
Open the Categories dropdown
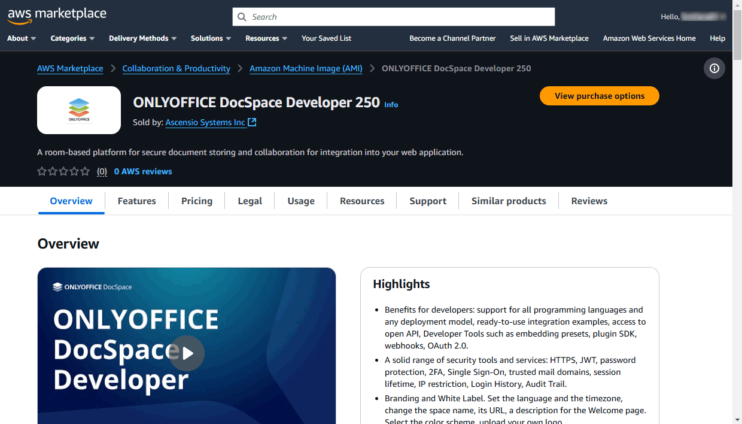click(72, 38)
